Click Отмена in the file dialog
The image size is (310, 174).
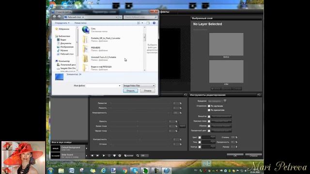coord(147,91)
